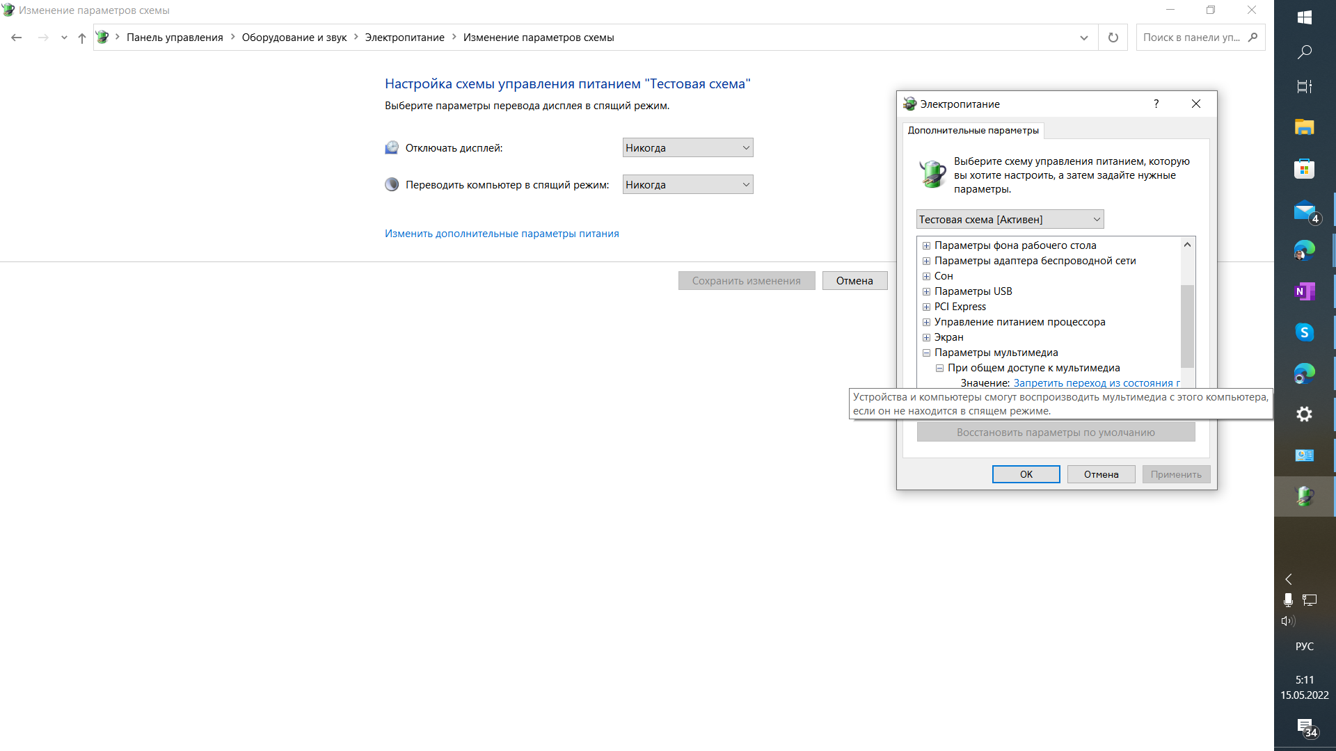
Task: Expand the Сон tree node
Action: point(926,276)
